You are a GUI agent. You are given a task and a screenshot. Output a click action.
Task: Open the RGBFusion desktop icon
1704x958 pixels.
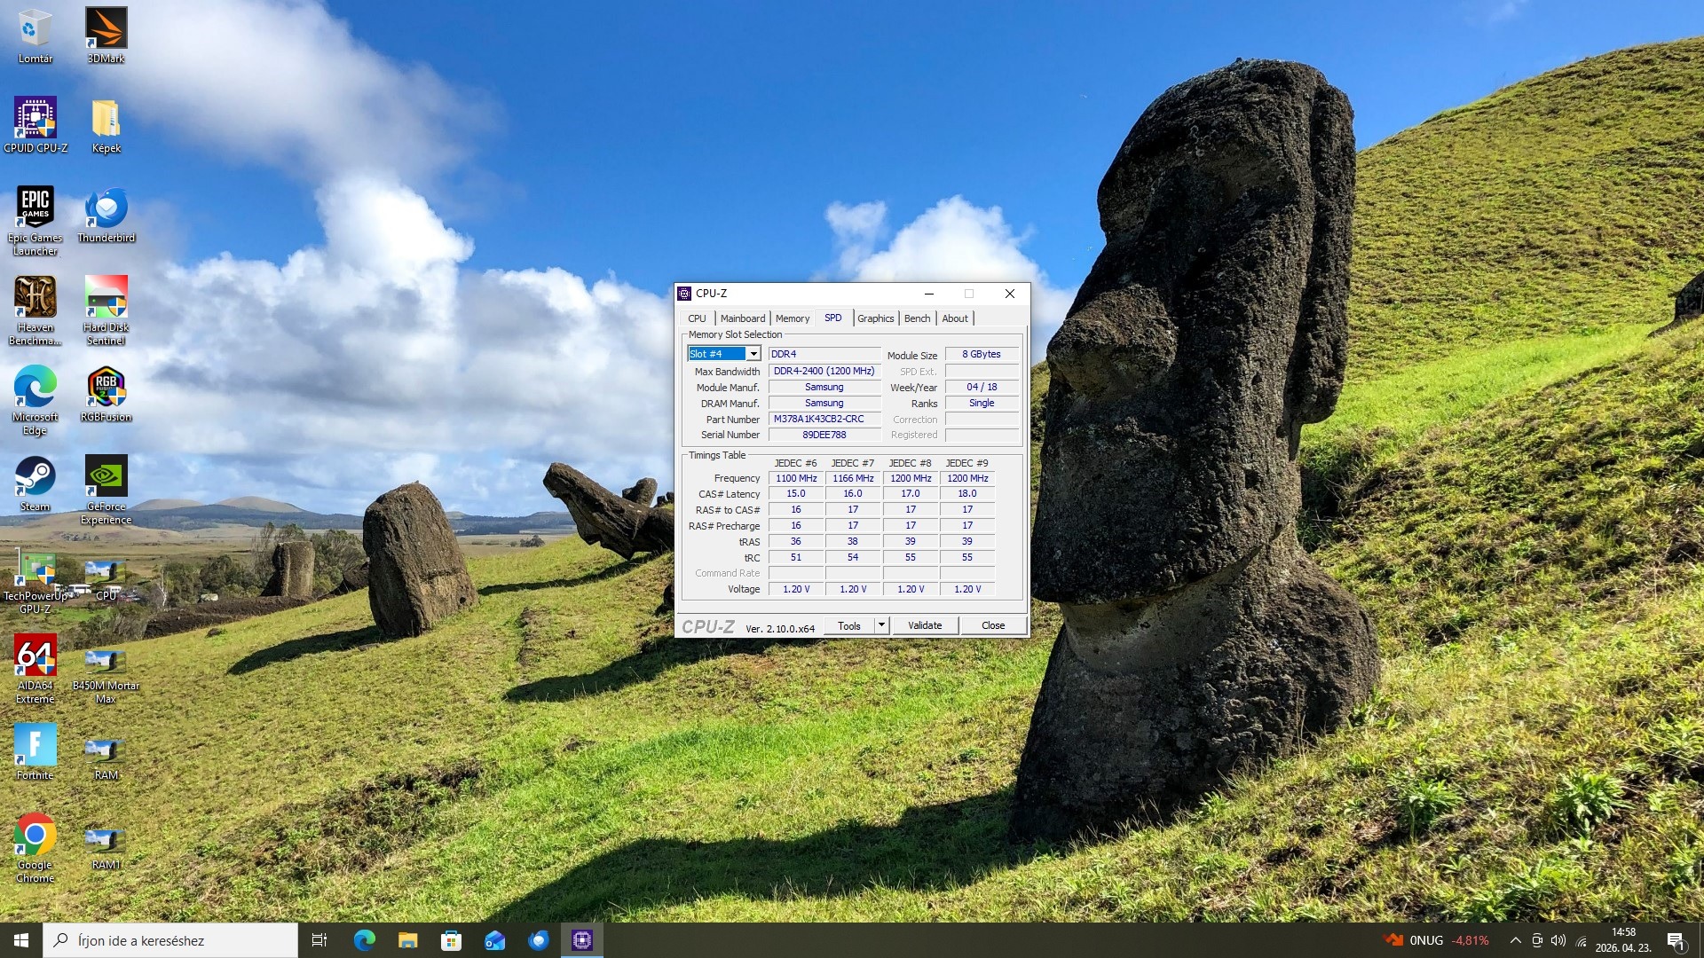click(106, 388)
